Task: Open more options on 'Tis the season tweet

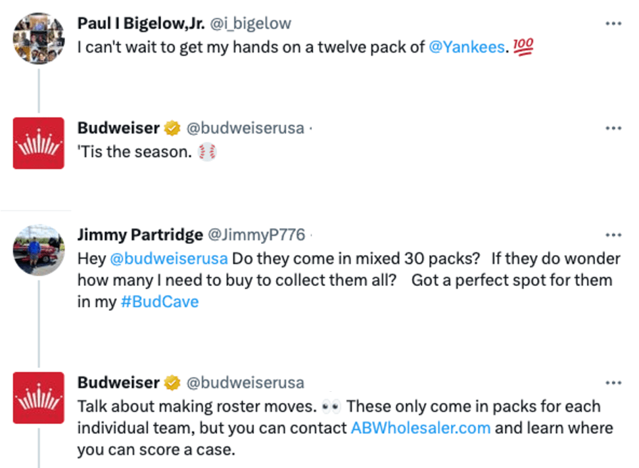Action: pos(613,129)
